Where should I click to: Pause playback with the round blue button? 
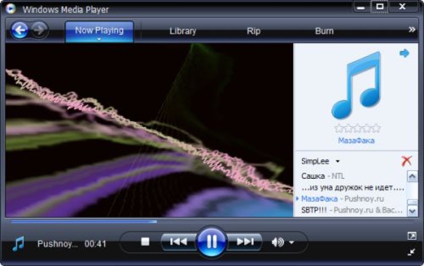click(x=211, y=241)
